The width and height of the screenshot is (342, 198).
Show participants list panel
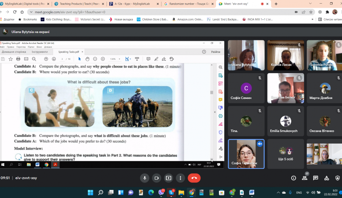[x=305, y=178]
